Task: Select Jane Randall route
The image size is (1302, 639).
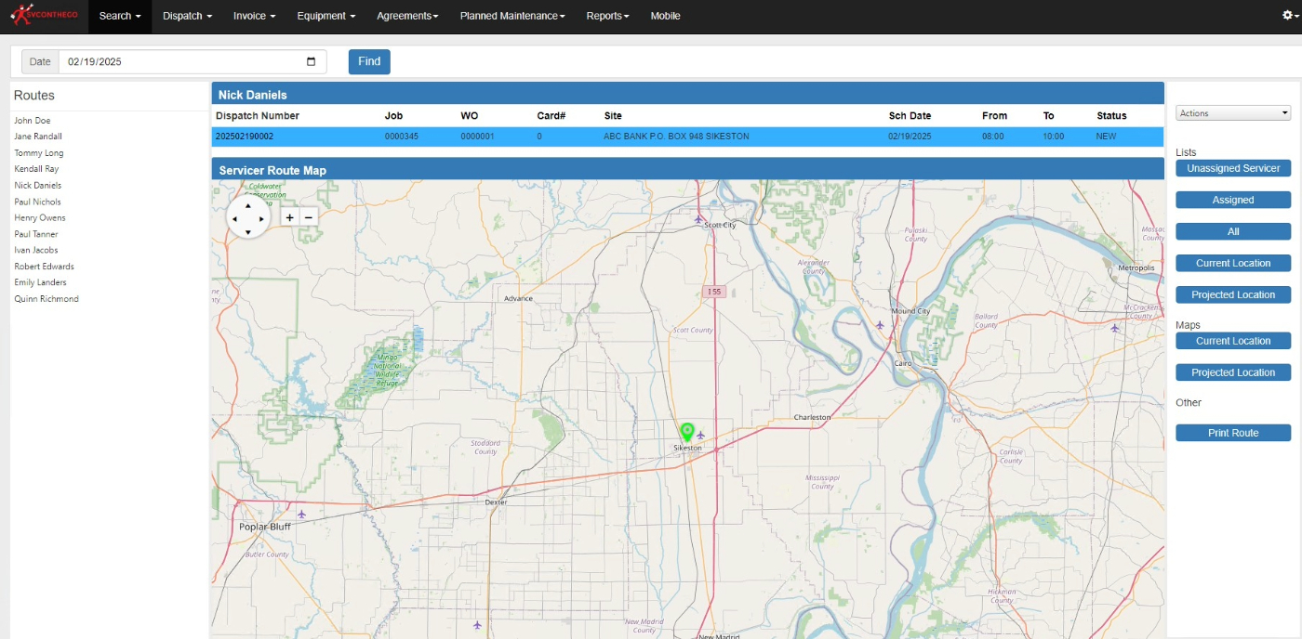Action: [38, 137]
